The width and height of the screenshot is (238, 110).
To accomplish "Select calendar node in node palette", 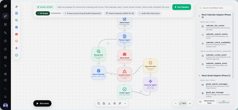I will coord(17,27).
